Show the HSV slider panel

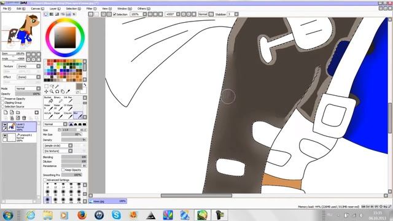[57, 14]
